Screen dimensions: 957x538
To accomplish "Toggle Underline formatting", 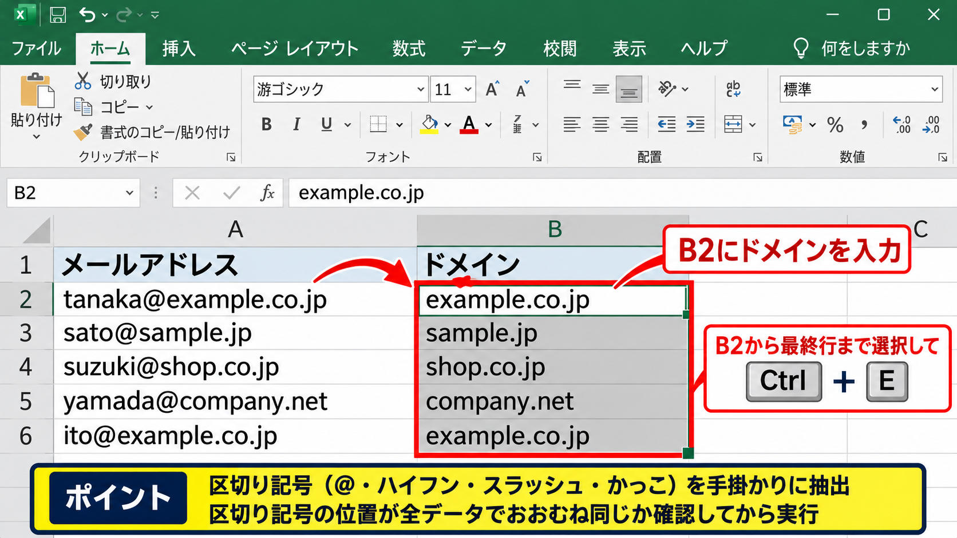I will [x=326, y=124].
